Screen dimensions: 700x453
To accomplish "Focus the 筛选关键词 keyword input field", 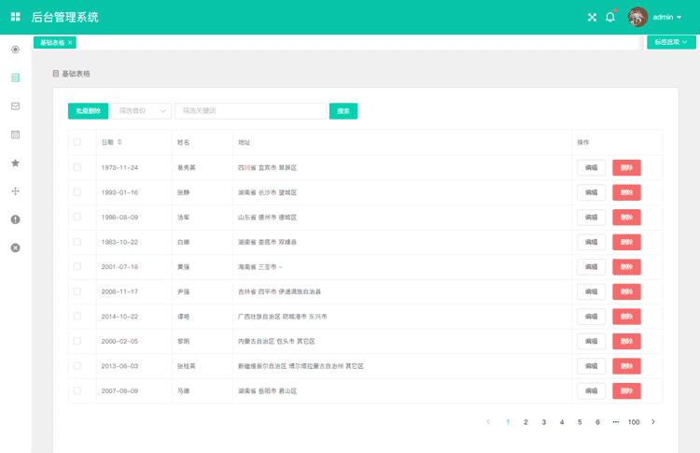I will click(x=249, y=111).
